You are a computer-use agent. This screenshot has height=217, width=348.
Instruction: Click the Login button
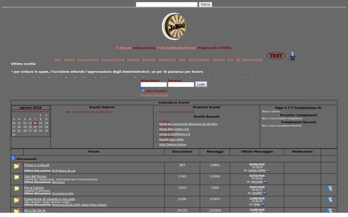201,84
